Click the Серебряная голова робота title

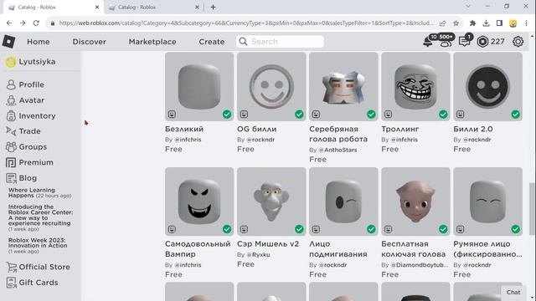click(x=338, y=134)
